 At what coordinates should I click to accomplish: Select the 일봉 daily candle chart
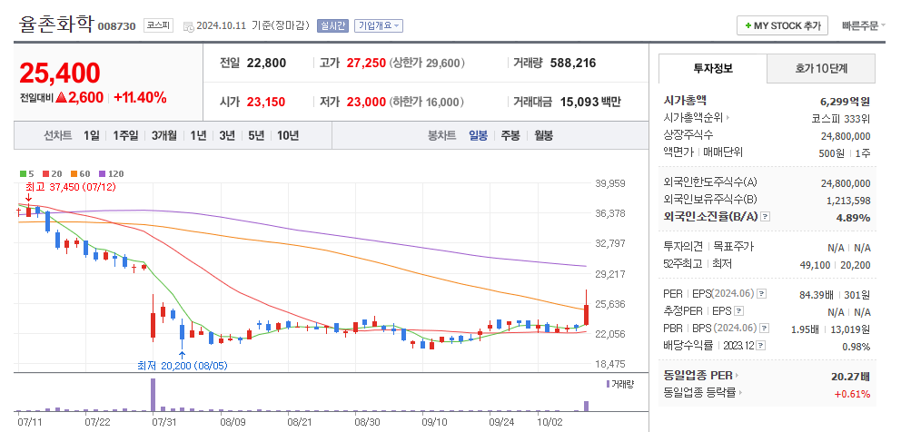click(478, 135)
